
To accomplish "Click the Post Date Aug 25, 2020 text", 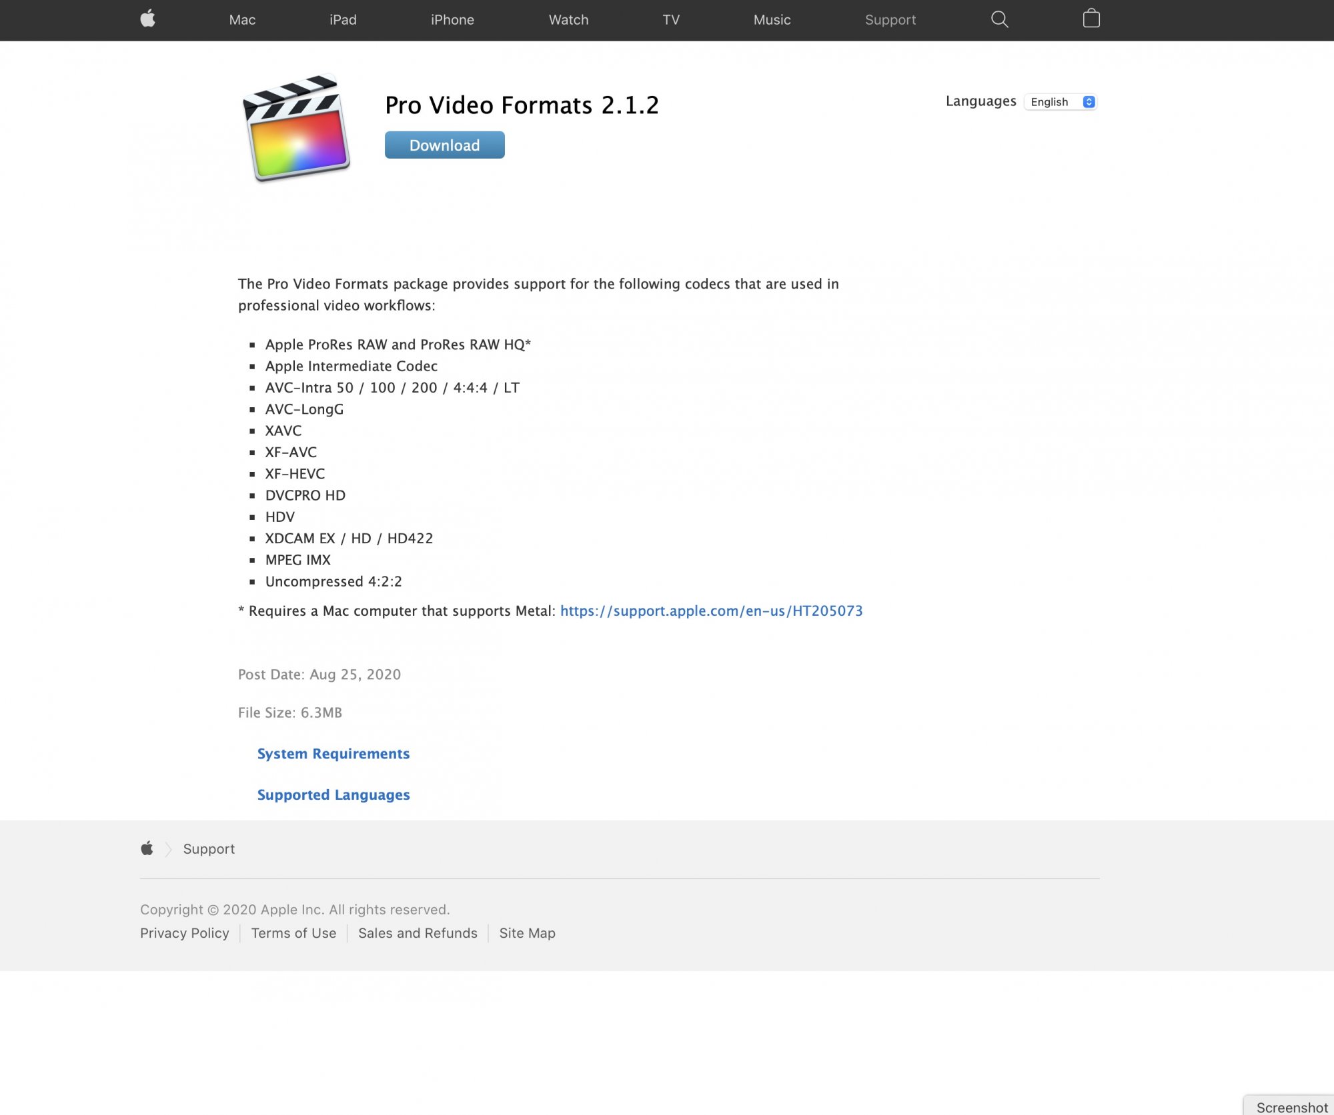I will (319, 674).
